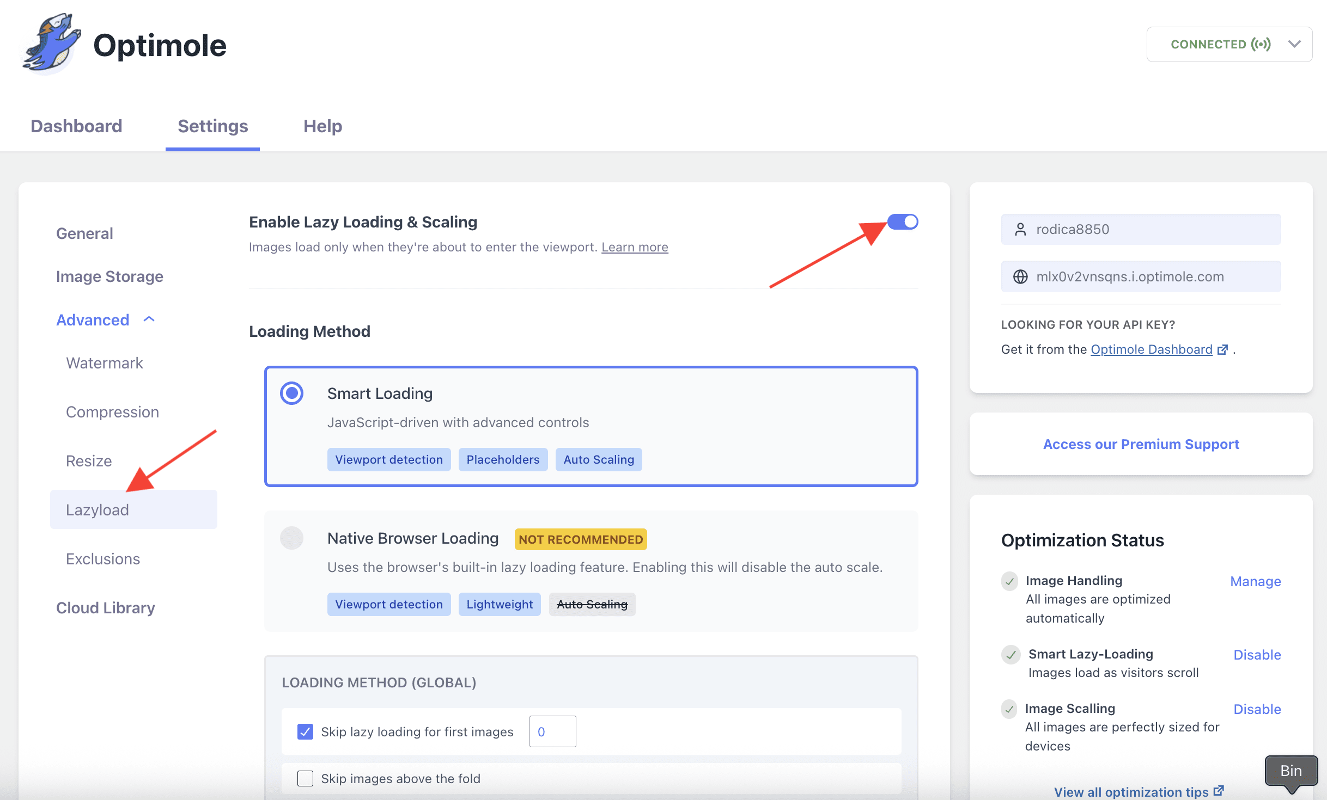Click the Image Scalling checkmark status icon

[1009, 709]
